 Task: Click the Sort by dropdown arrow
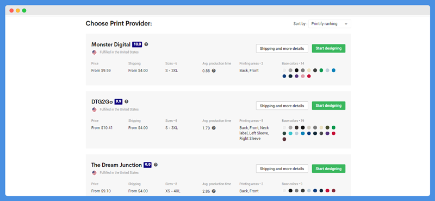[x=346, y=24]
